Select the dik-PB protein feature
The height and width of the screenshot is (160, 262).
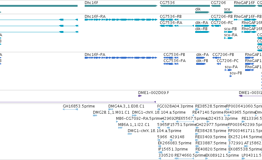[201, 64]
